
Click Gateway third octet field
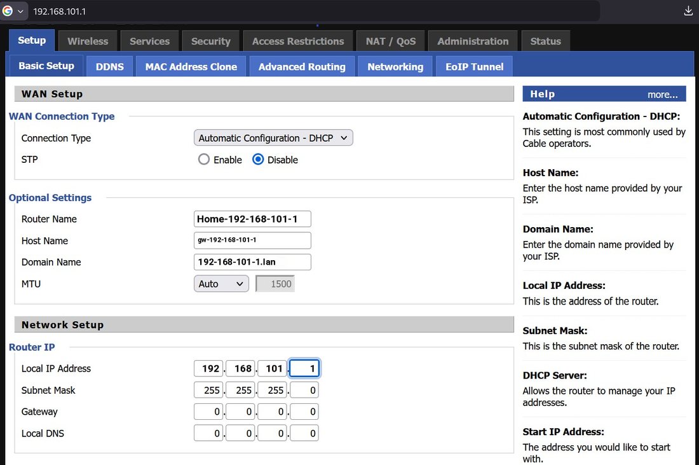273,412
